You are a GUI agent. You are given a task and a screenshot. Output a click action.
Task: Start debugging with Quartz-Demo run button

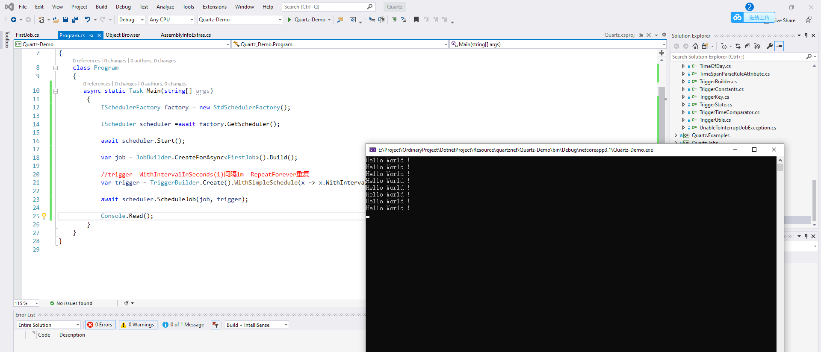click(x=307, y=20)
